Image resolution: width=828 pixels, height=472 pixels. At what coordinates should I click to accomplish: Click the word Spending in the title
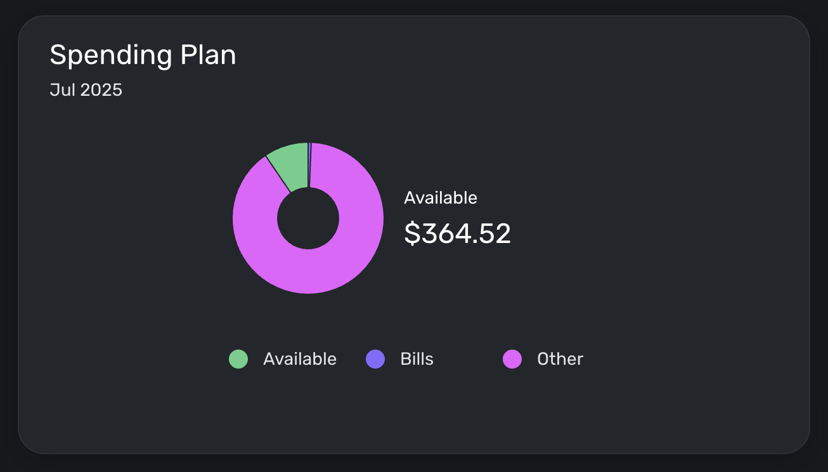111,56
